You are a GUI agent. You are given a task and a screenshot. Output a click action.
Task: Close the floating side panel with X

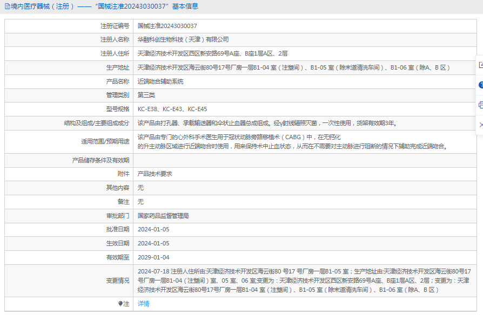481,125
